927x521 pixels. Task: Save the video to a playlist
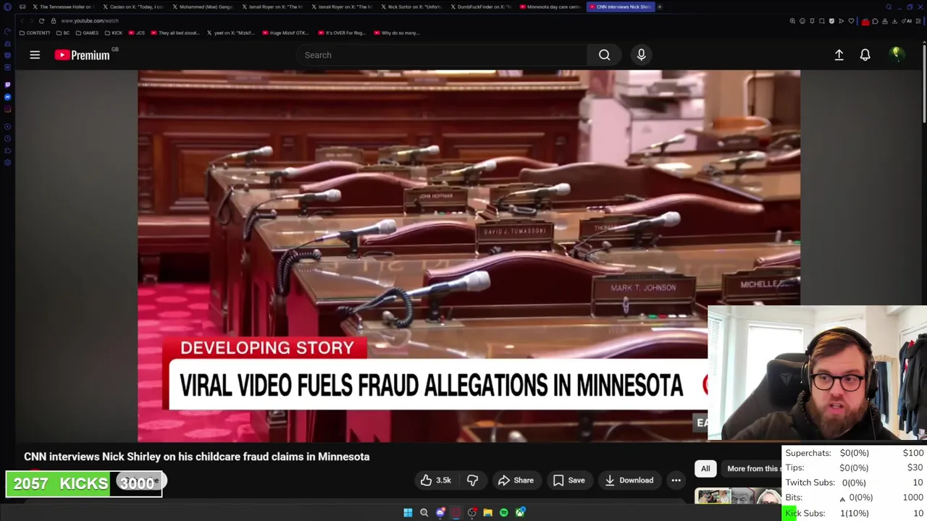click(569, 480)
